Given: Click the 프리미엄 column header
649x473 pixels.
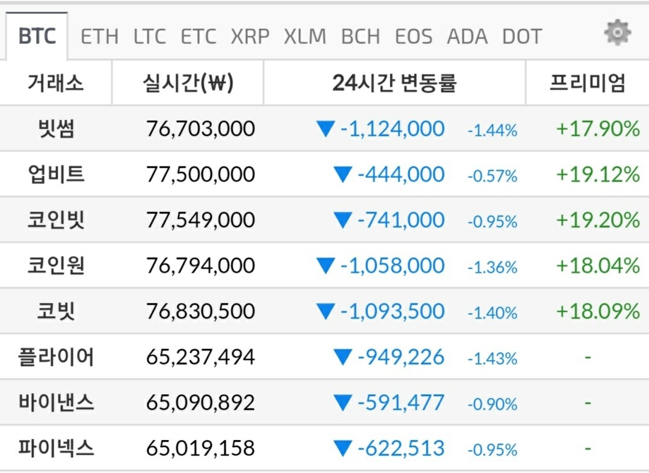Looking at the screenshot, I should pos(587,83).
